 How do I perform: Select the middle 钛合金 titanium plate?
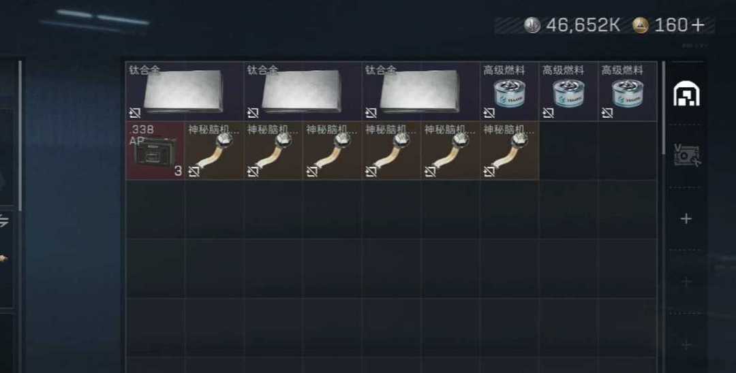pos(303,91)
